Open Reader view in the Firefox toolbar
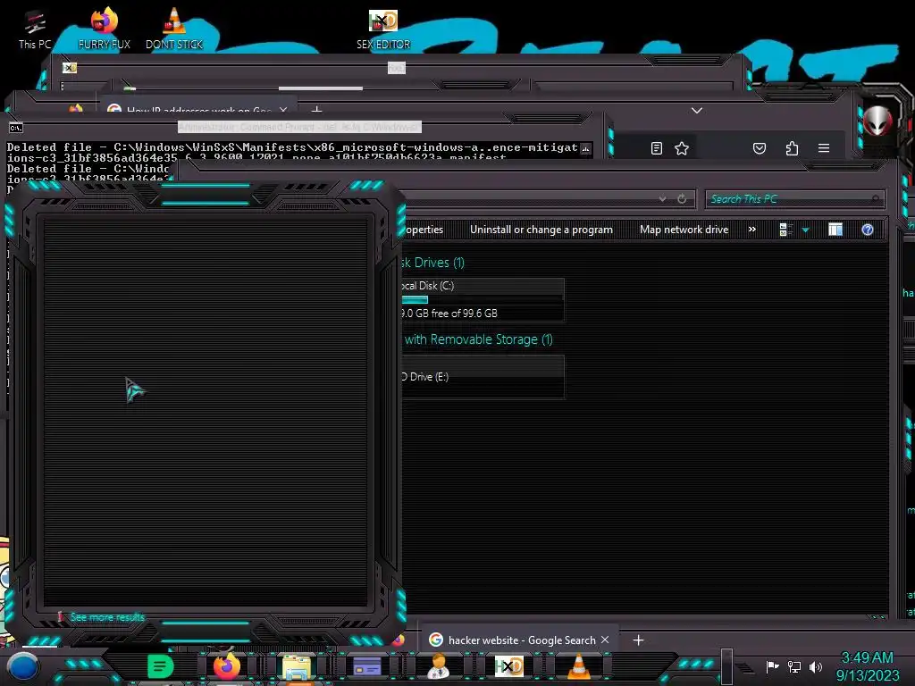Image resolution: width=915 pixels, height=686 pixels. point(657,148)
